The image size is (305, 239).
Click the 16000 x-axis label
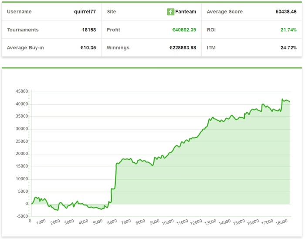pos(253,222)
